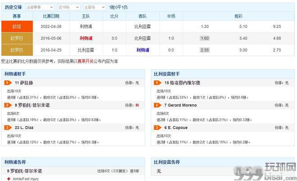Select the highlighted 2.35 odds cell
297x181 pixels.
(205, 50)
